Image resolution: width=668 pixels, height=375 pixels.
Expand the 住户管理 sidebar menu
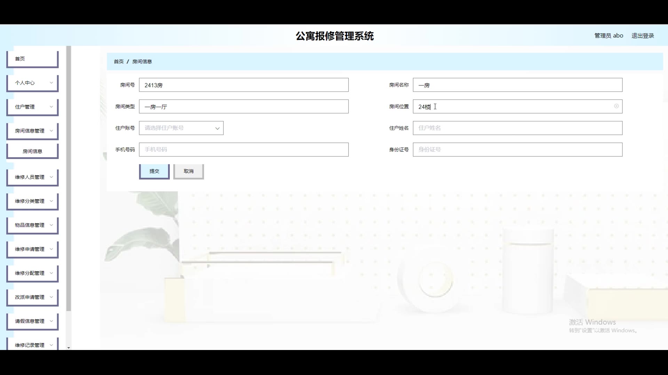coord(32,107)
